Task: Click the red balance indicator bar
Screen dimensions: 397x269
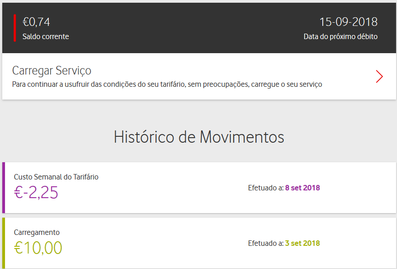Action: 15,28
